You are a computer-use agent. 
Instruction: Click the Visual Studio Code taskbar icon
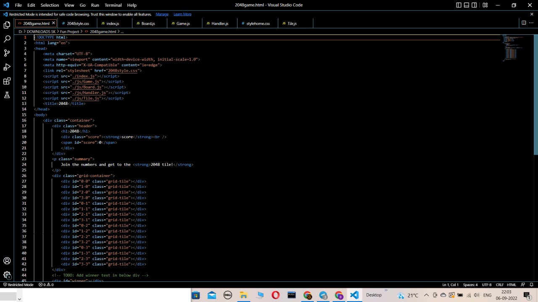pyautogui.click(x=355, y=295)
